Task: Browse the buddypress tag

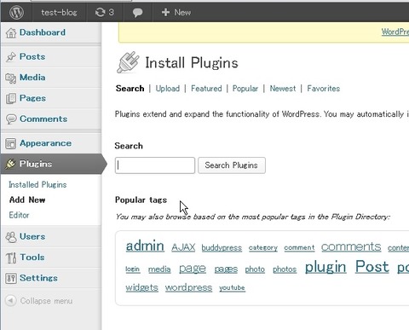Action: point(222,247)
